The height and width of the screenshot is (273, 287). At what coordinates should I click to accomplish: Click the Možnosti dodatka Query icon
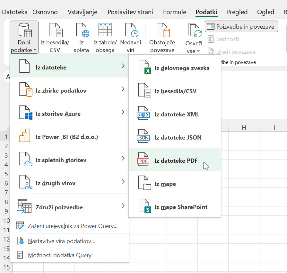click(x=20, y=255)
